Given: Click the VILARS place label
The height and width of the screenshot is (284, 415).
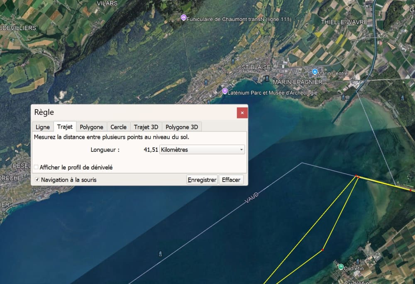Looking at the screenshot, I should coord(107,3).
